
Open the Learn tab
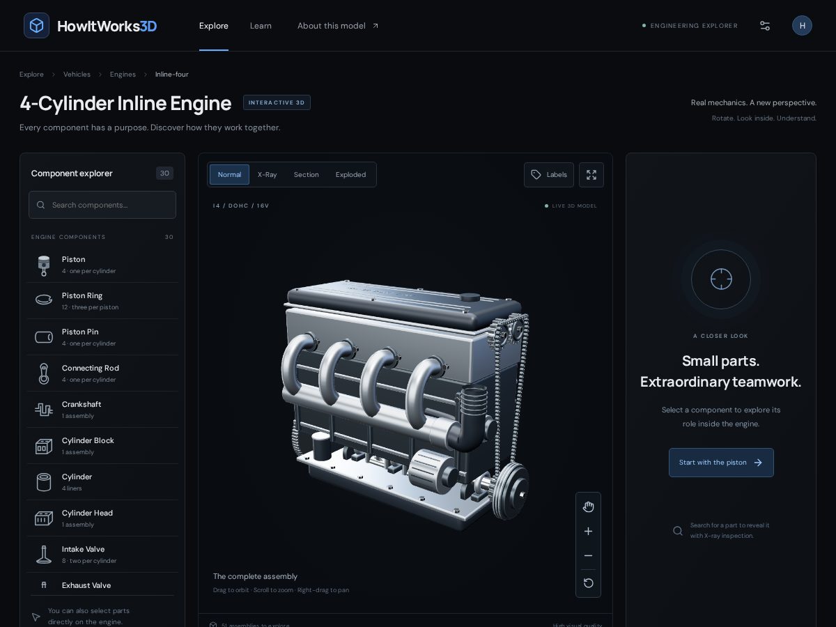[x=261, y=26]
